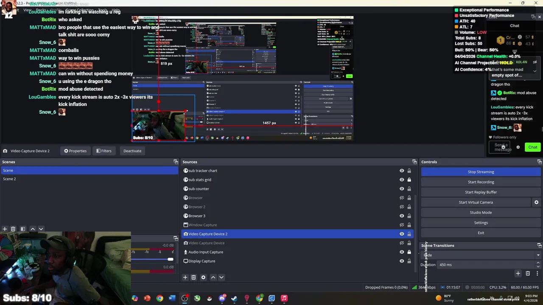Screen dimensions: 543x305
Task: Hide the Browser 3 source
Action: click(x=402, y=216)
